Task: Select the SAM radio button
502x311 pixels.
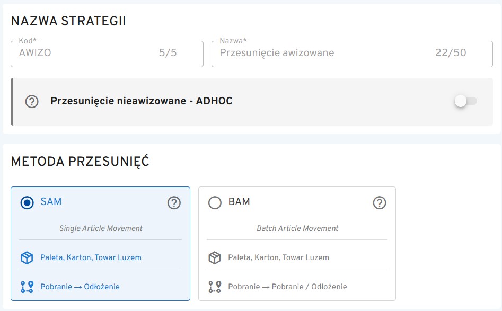Action: coord(27,202)
